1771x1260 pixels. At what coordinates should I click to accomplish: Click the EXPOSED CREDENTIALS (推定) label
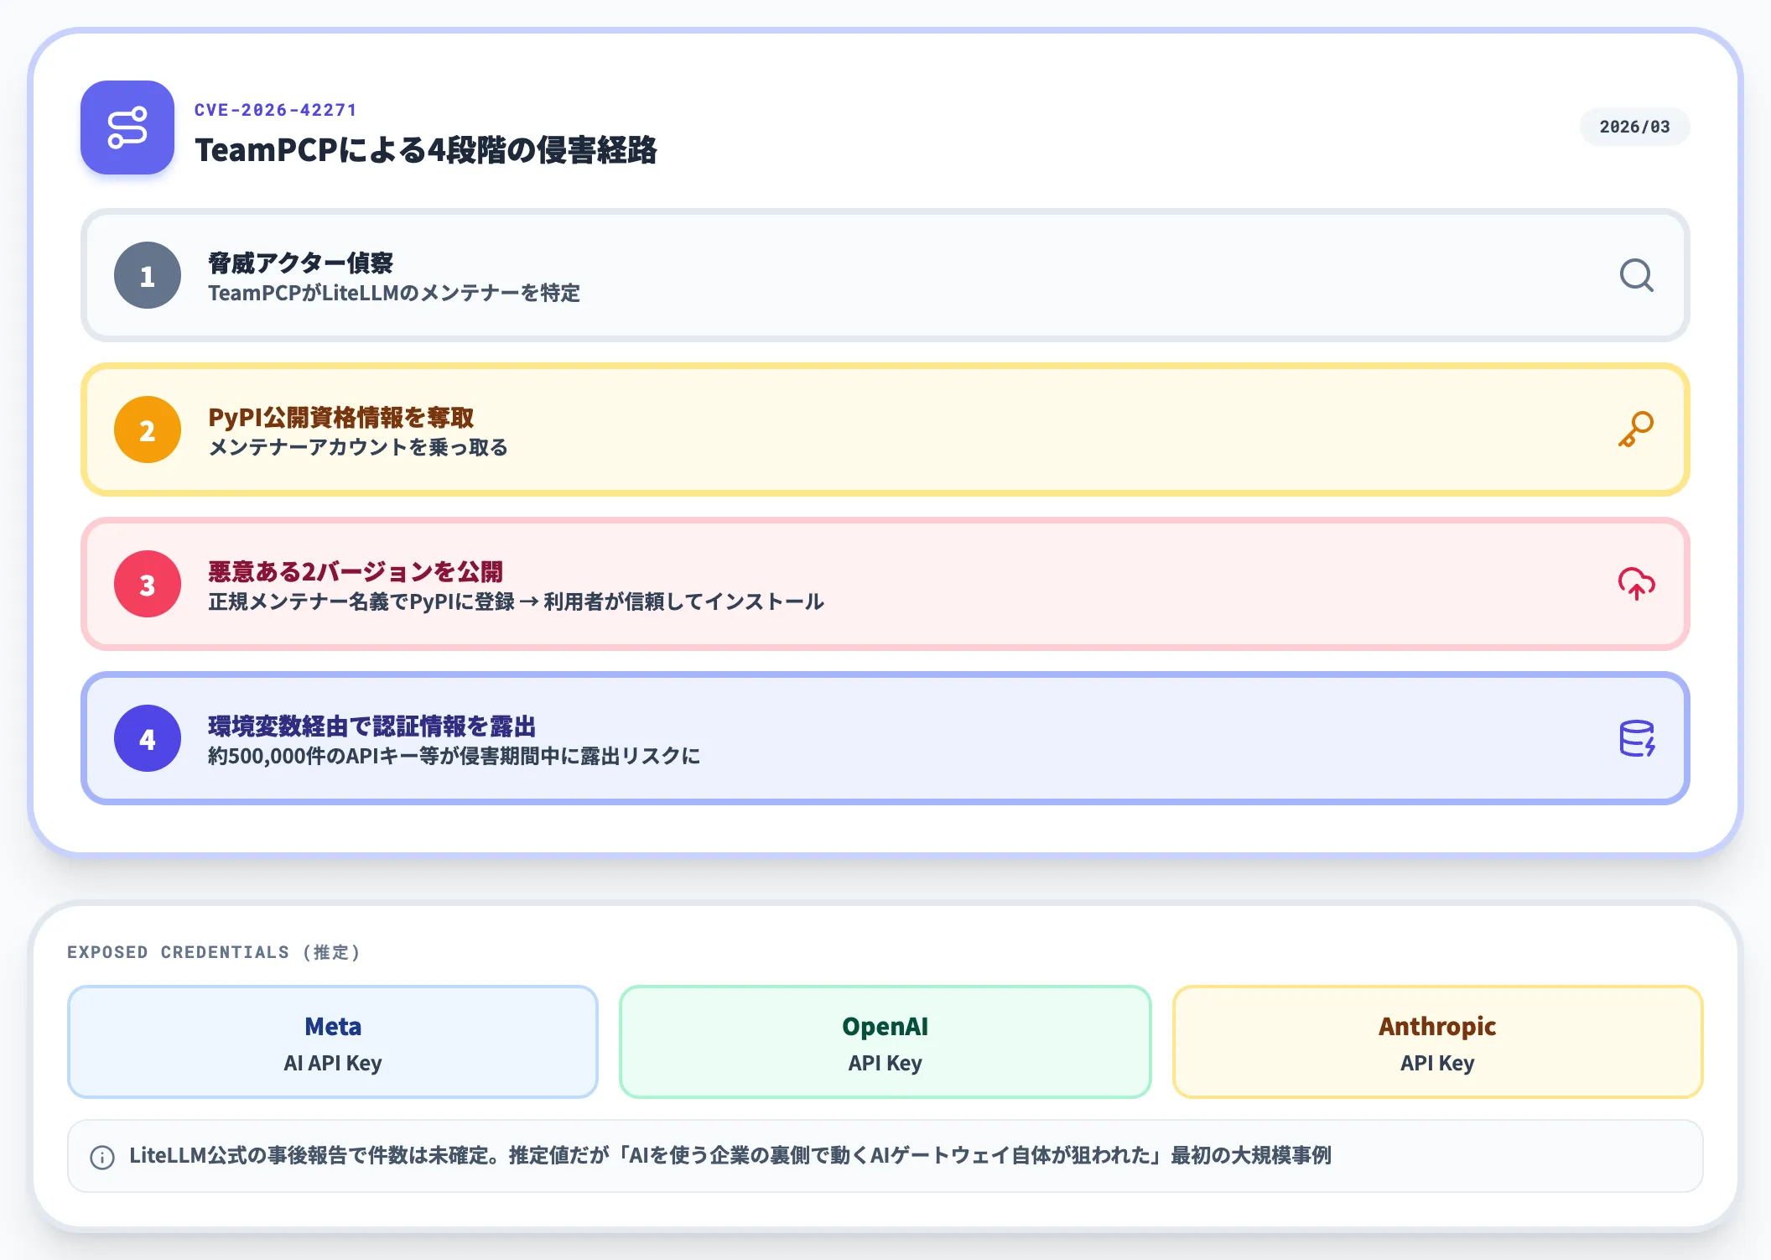213,952
